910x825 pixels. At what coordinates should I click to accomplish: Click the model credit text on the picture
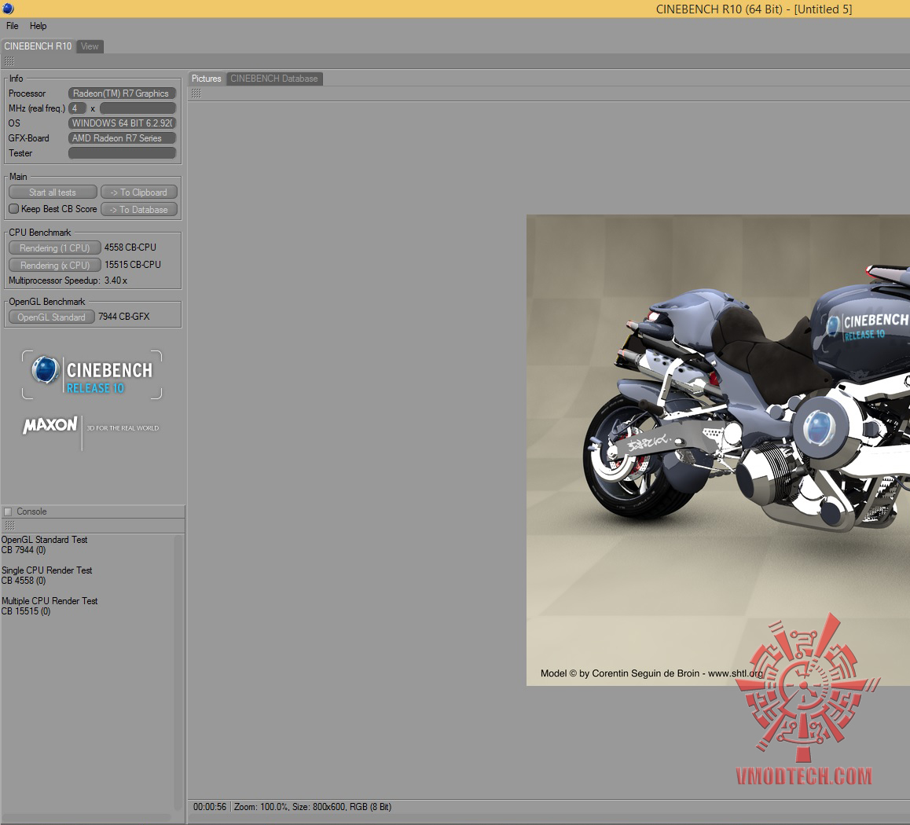651,673
